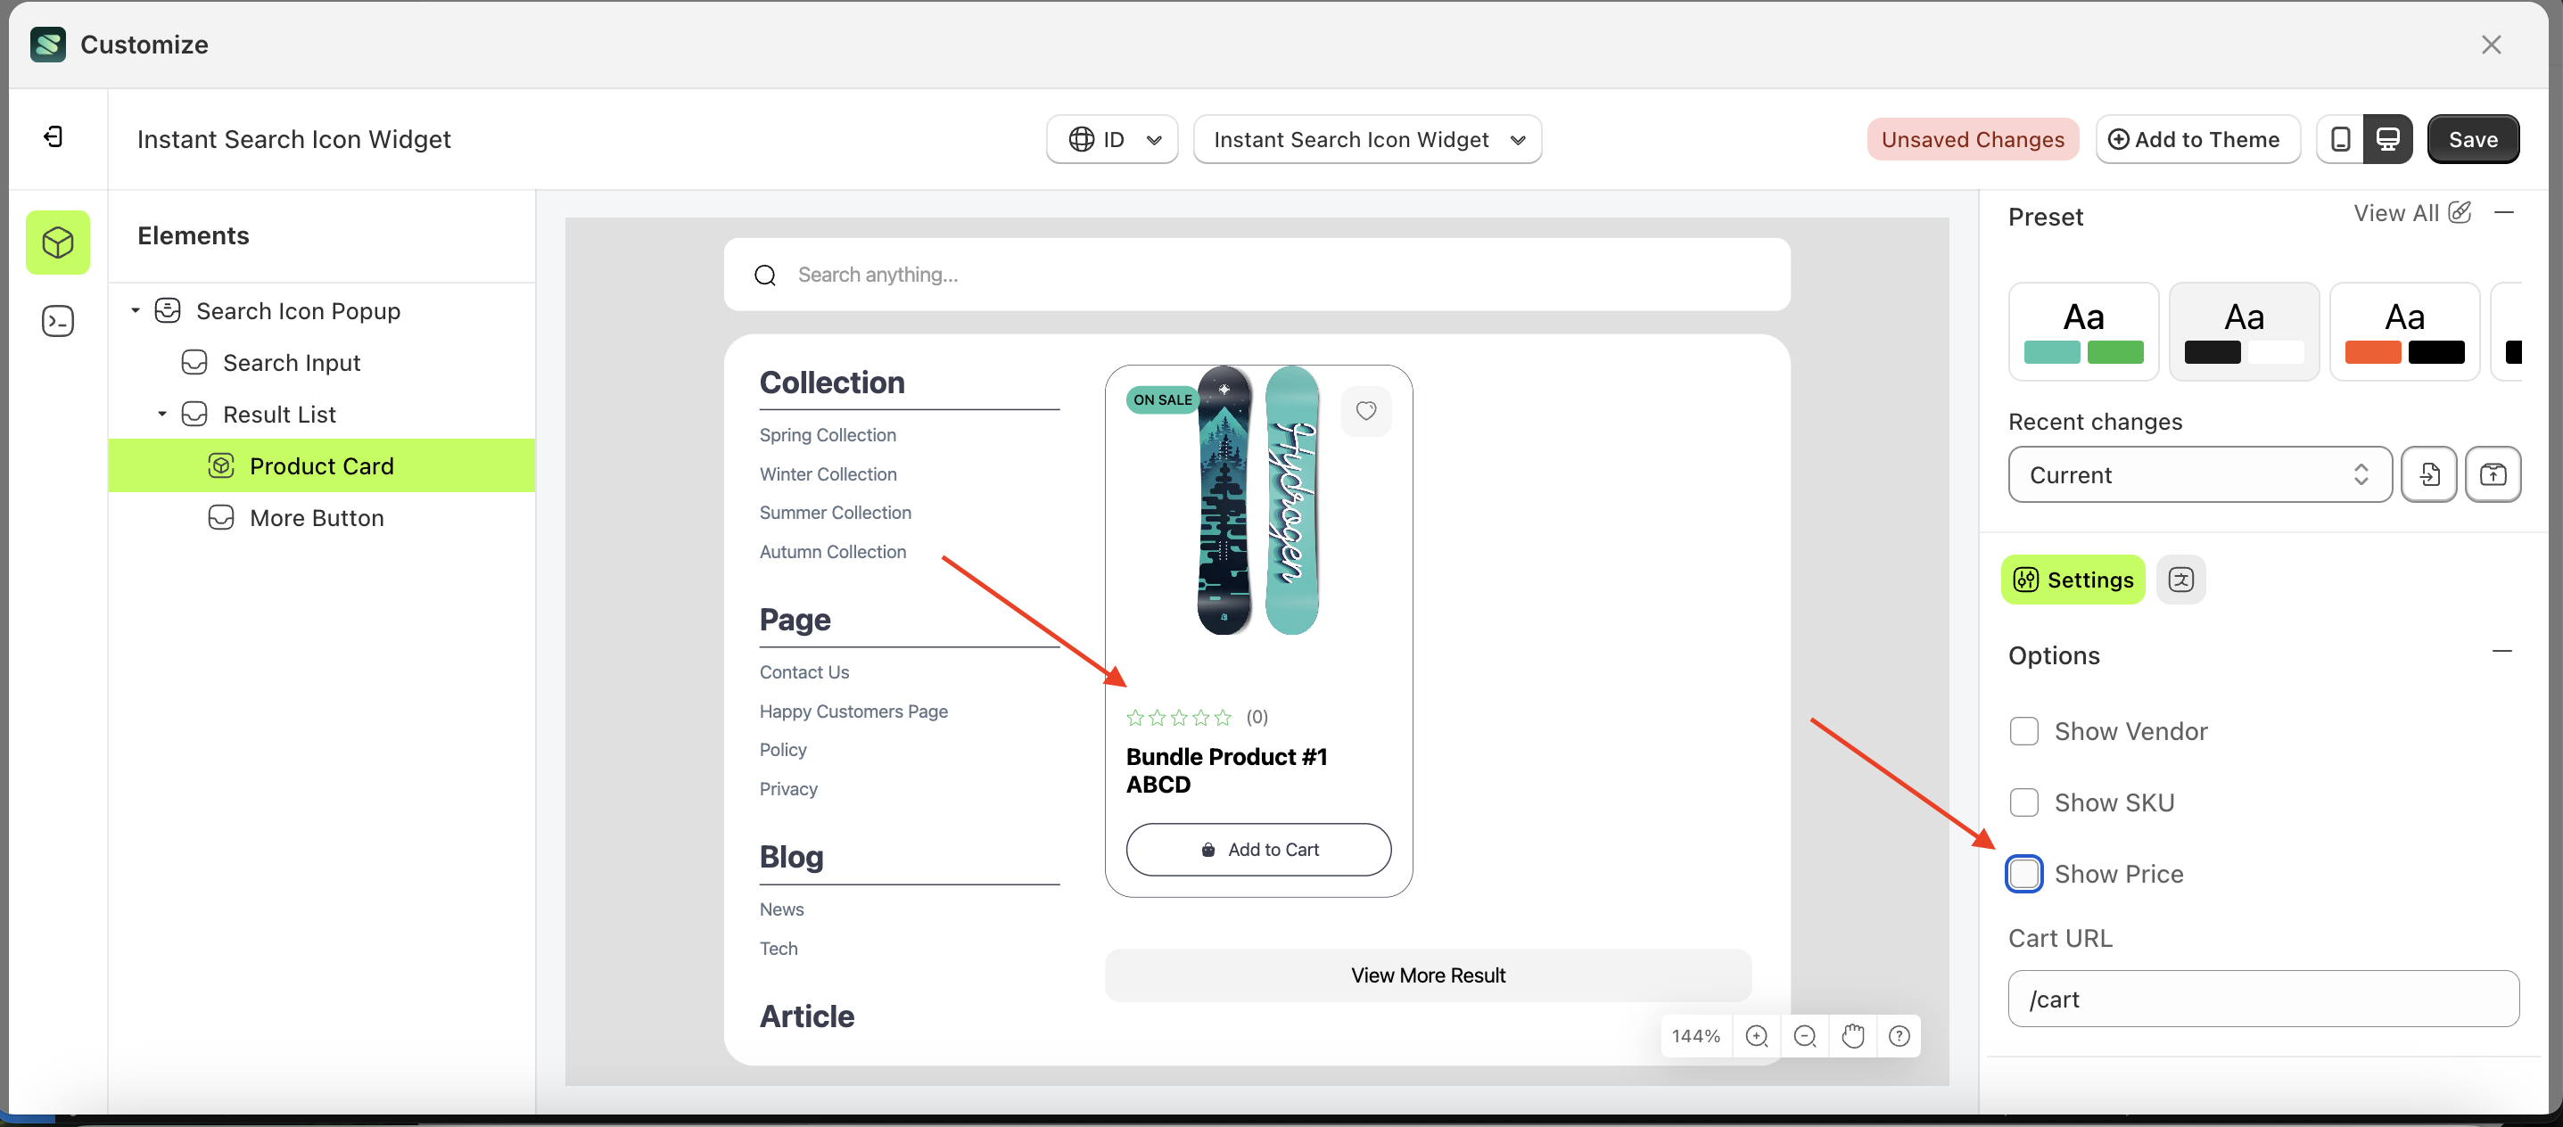The height and width of the screenshot is (1127, 2563).
Task: Click the Add to Theme button
Action: [2198, 139]
